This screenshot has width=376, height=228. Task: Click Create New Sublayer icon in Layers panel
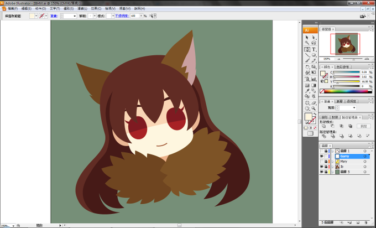[349, 222]
